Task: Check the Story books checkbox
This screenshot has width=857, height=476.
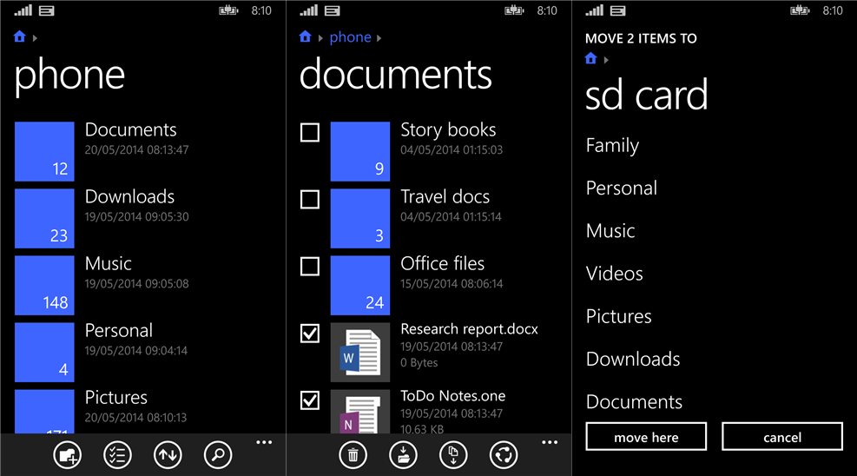Action: click(310, 132)
